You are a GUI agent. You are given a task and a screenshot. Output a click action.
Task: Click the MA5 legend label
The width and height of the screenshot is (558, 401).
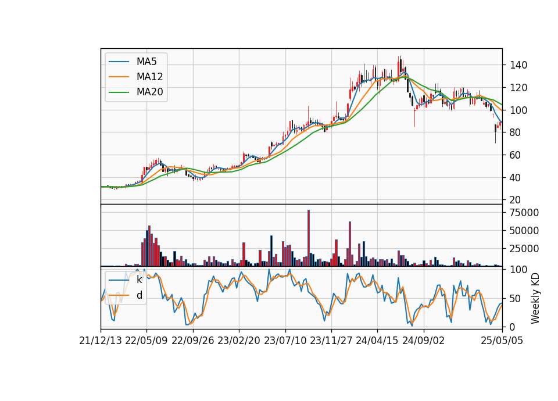click(x=146, y=62)
